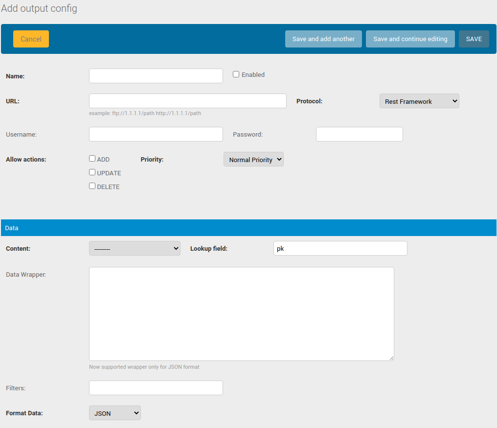Enable the Enabled checkbox
This screenshot has width=497, height=428.
[x=236, y=74]
